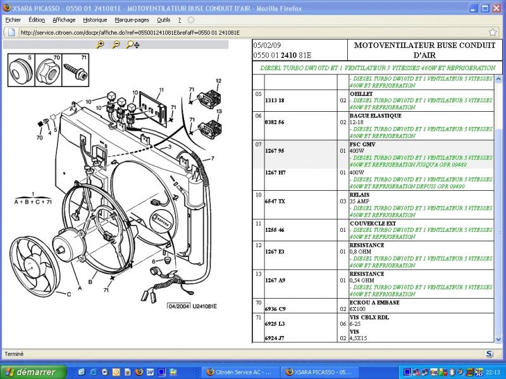This screenshot has height=379, width=506.
Task: Click the A + B + C + 71 label
Action: (33, 202)
